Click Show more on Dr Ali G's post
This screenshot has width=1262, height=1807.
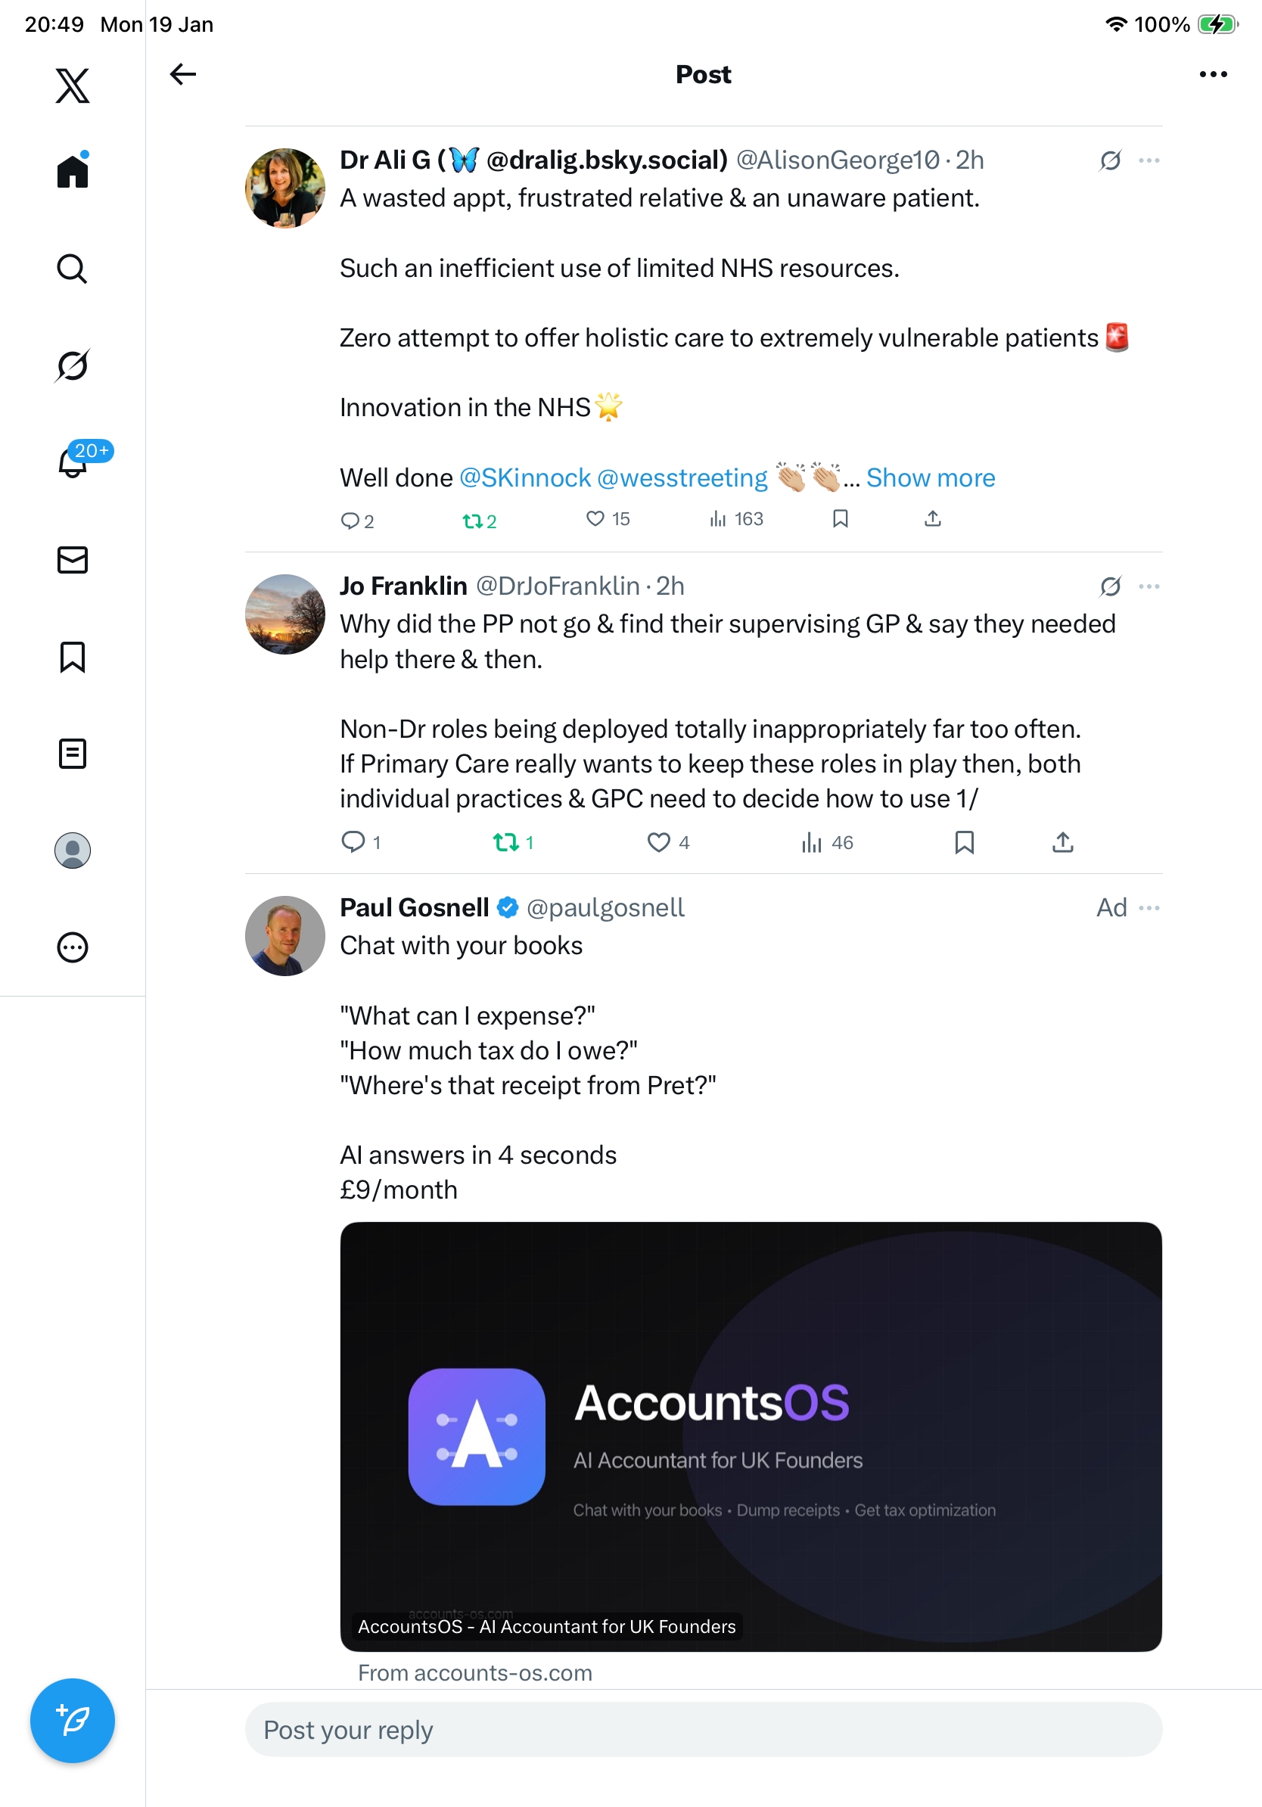931,477
